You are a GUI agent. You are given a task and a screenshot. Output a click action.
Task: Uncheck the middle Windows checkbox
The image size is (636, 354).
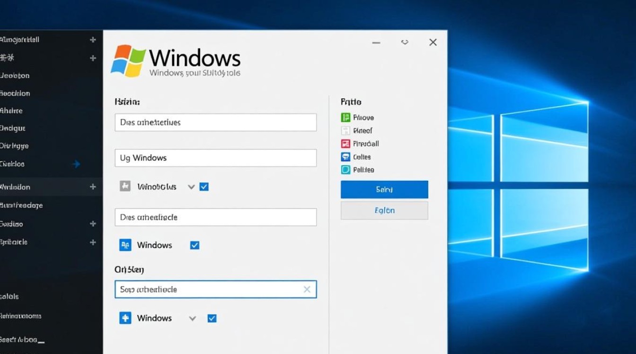(x=194, y=245)
